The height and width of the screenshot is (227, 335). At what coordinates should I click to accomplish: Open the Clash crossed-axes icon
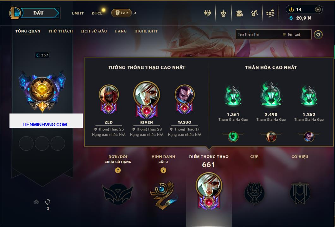pyautogui.click(x=207, y=13)
